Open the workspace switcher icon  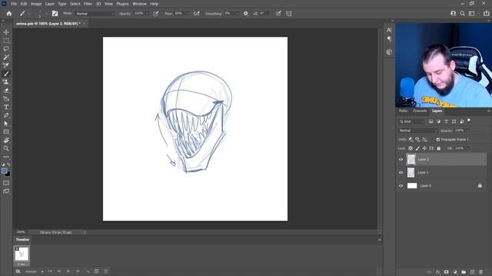pyautogui.click(x=471, y=14)
